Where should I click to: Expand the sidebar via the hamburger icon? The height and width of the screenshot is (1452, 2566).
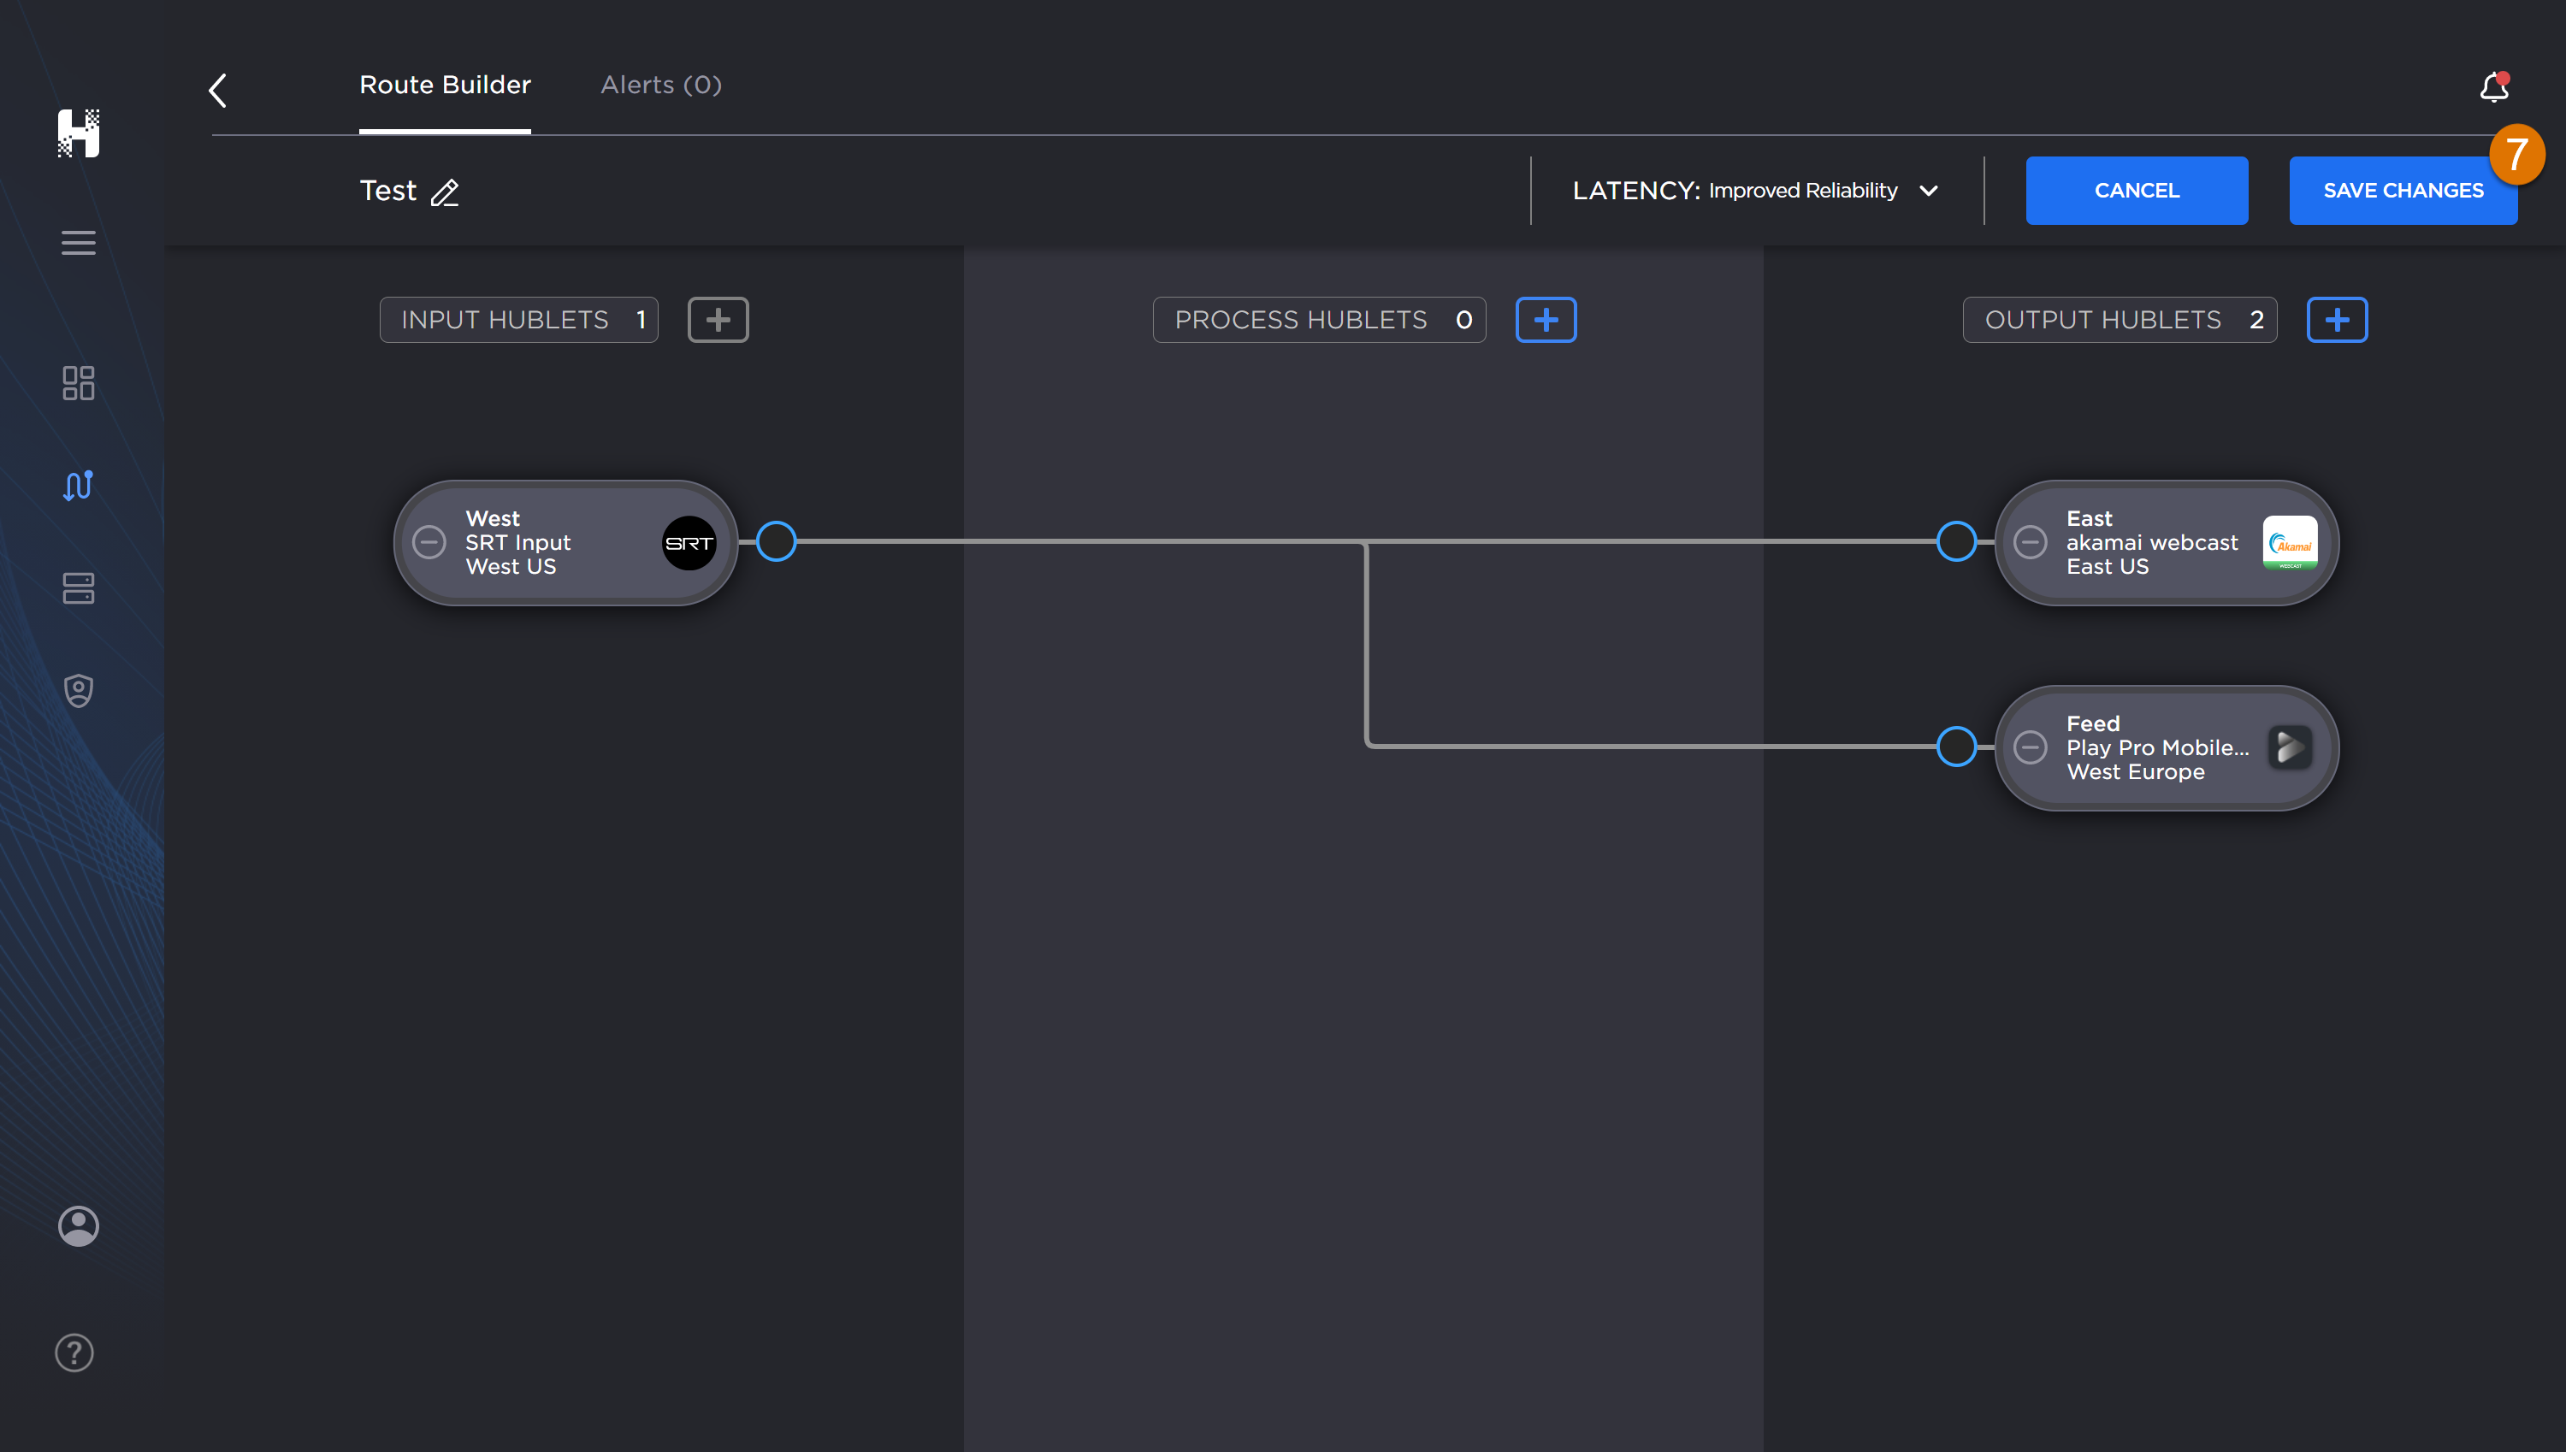(x=78, y=242)
